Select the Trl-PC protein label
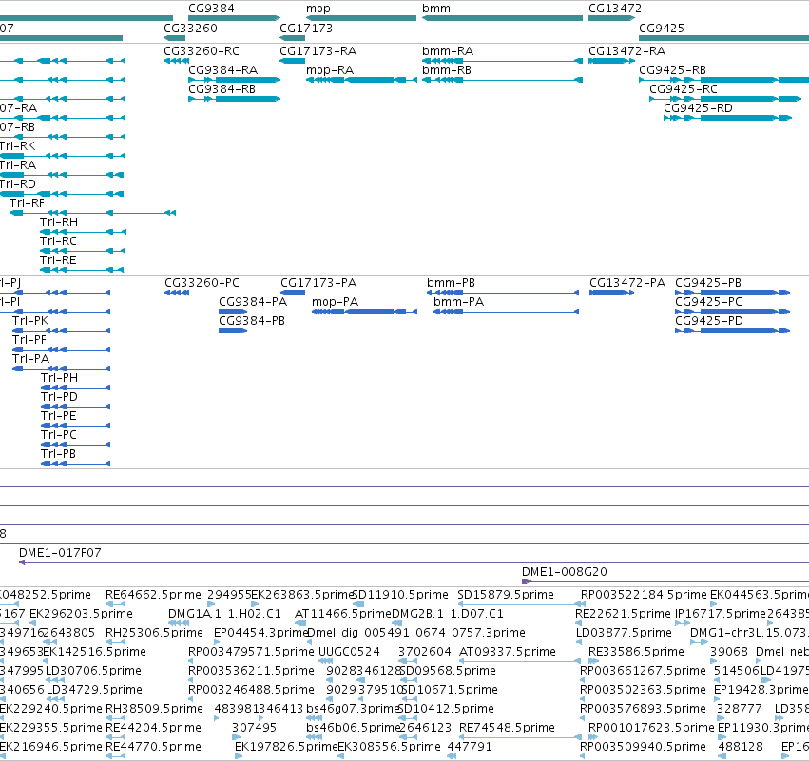The height and width of the screenshot is (761, 809). click(59, 436)
